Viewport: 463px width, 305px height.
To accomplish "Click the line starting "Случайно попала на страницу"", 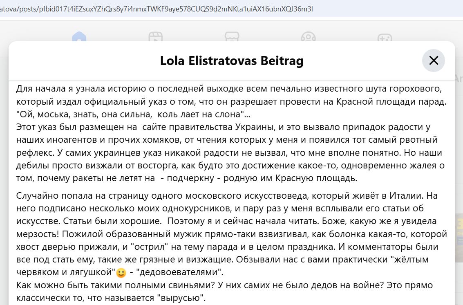I will pos(227,196).
